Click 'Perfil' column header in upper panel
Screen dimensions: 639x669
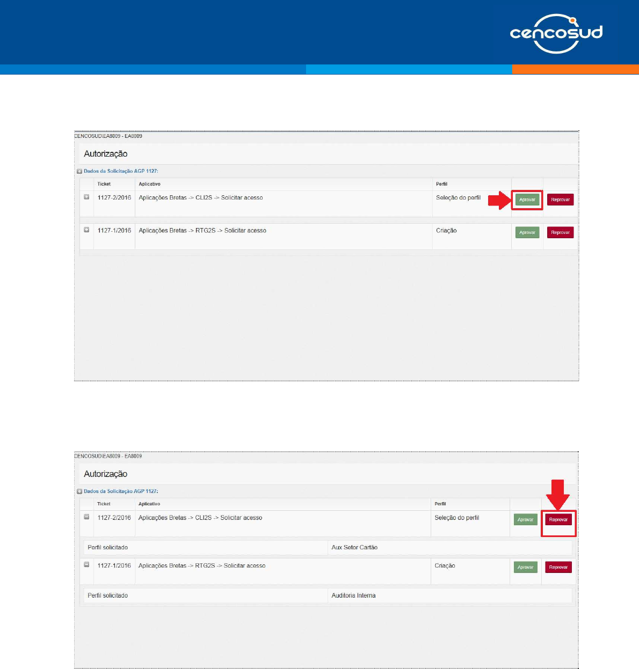coord(442,184)
